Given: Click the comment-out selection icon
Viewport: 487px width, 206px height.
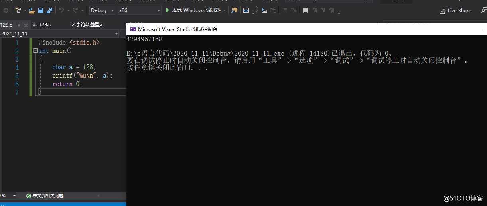Looking at the screenshot, I should tap(263, 10).
